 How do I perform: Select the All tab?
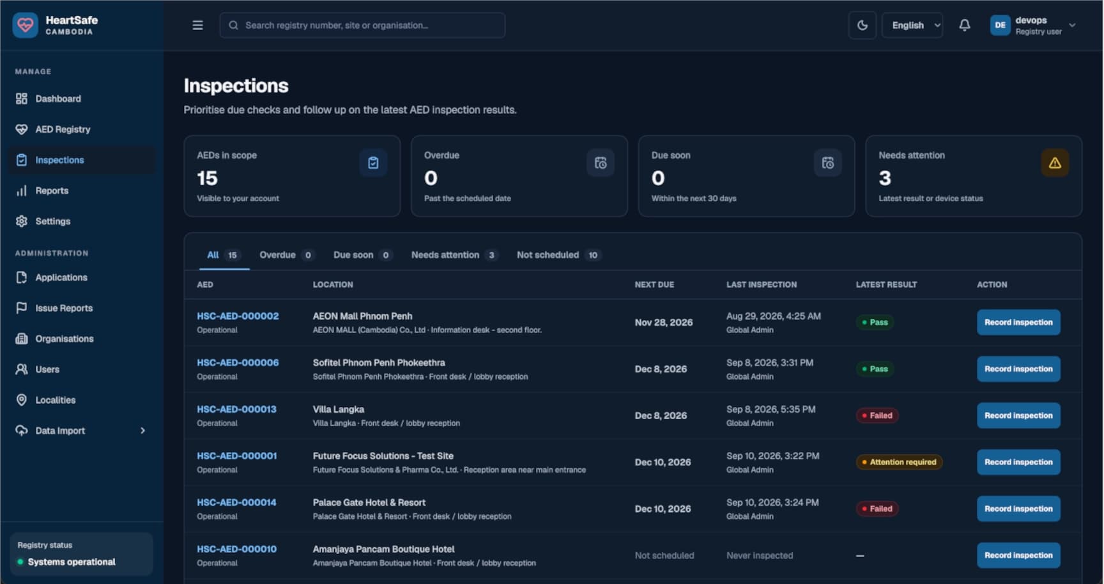click(224, 255)
